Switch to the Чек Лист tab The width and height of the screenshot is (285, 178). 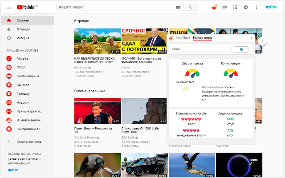click(x=183, y=38)
